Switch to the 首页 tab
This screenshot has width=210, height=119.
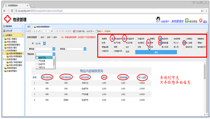29,26
